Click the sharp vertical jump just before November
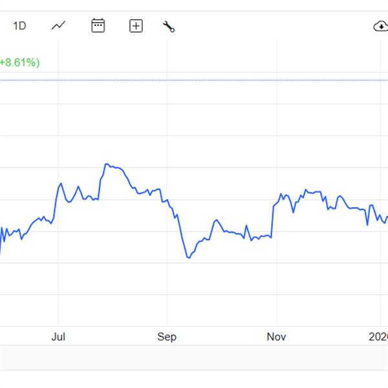 click(272, 221)
